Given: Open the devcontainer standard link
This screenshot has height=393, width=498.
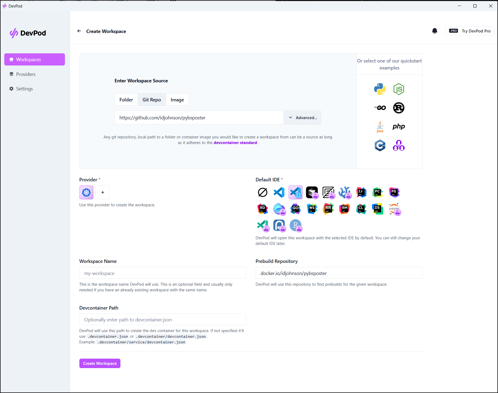Looking at the screenshot, I should tap(235, 143).
